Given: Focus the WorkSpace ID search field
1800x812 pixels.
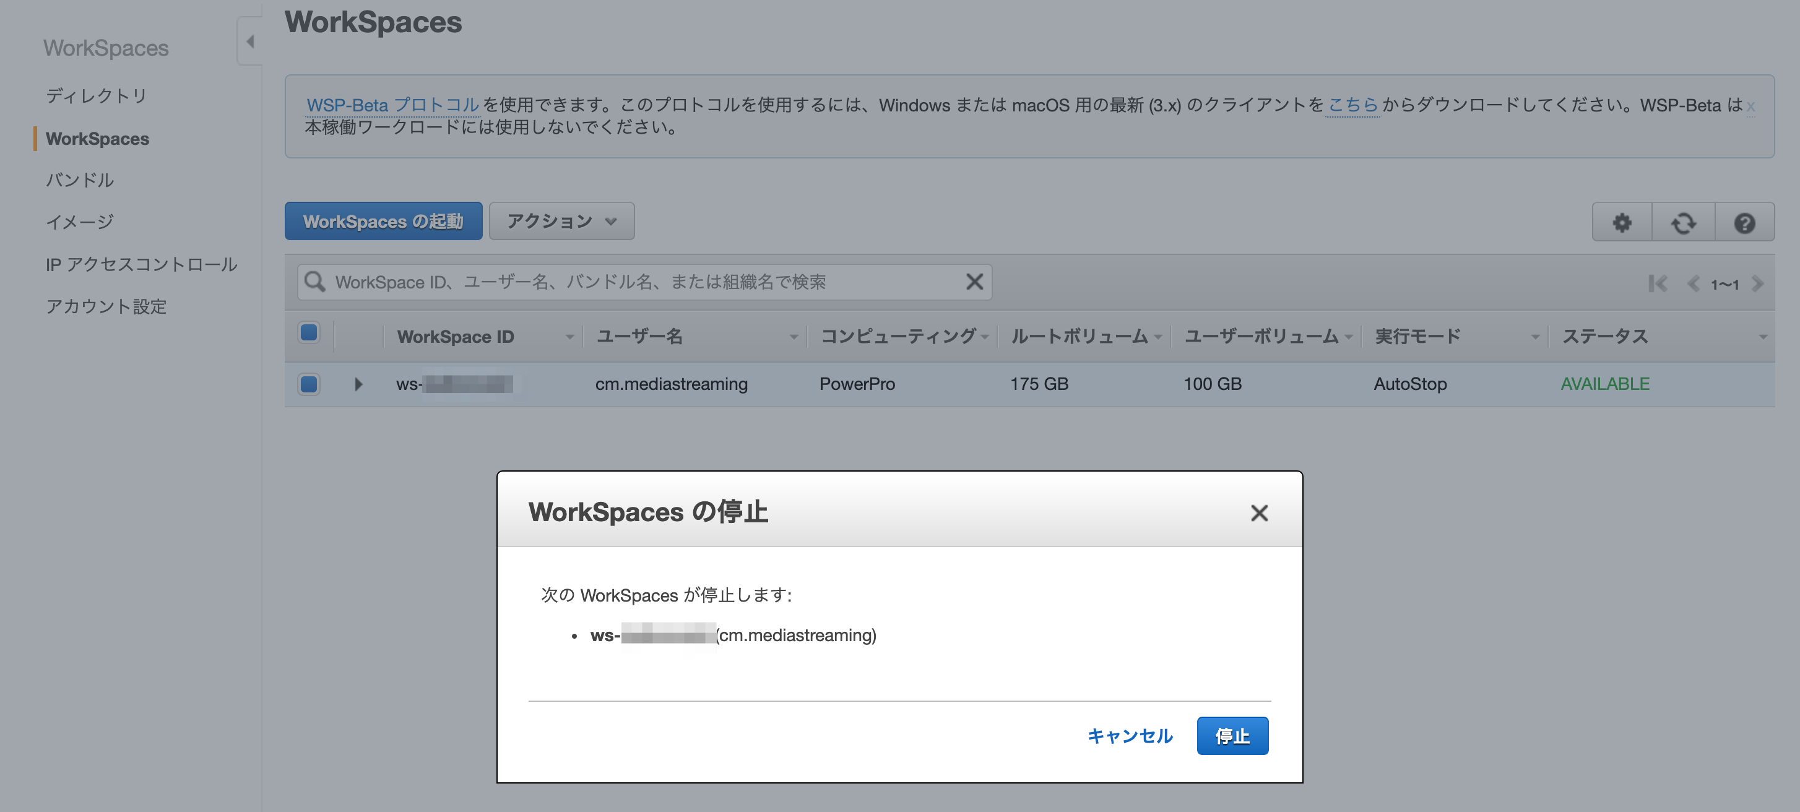Looking at the screenshot, I should (644, 282).
